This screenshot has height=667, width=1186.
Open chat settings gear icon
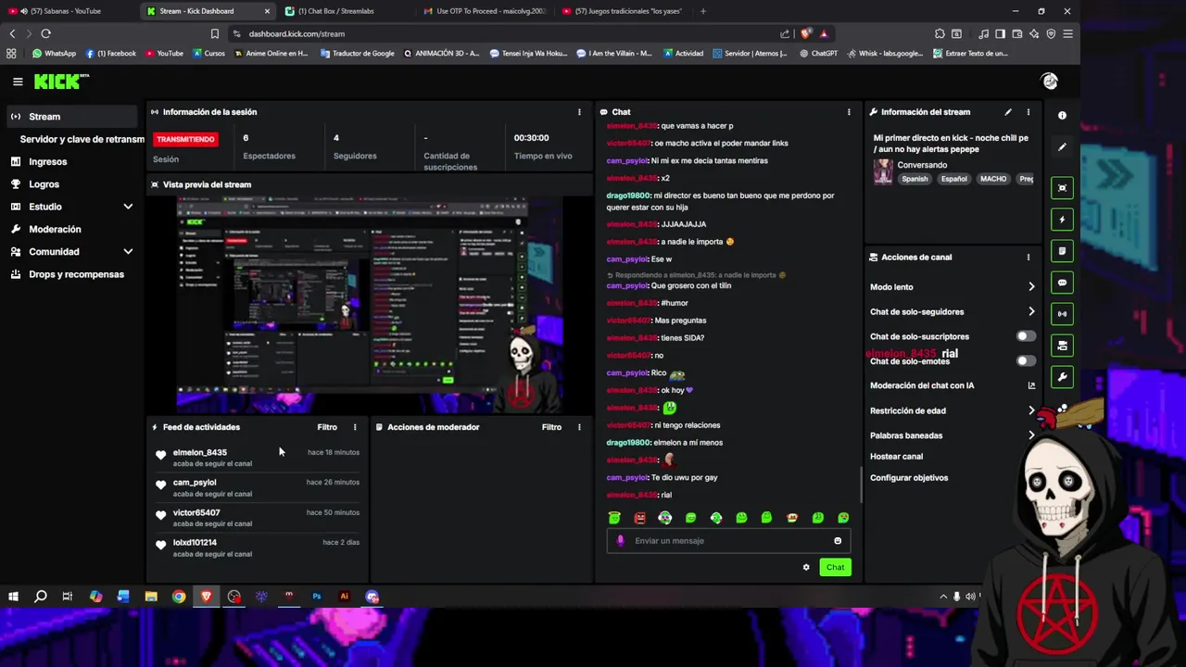806,567
